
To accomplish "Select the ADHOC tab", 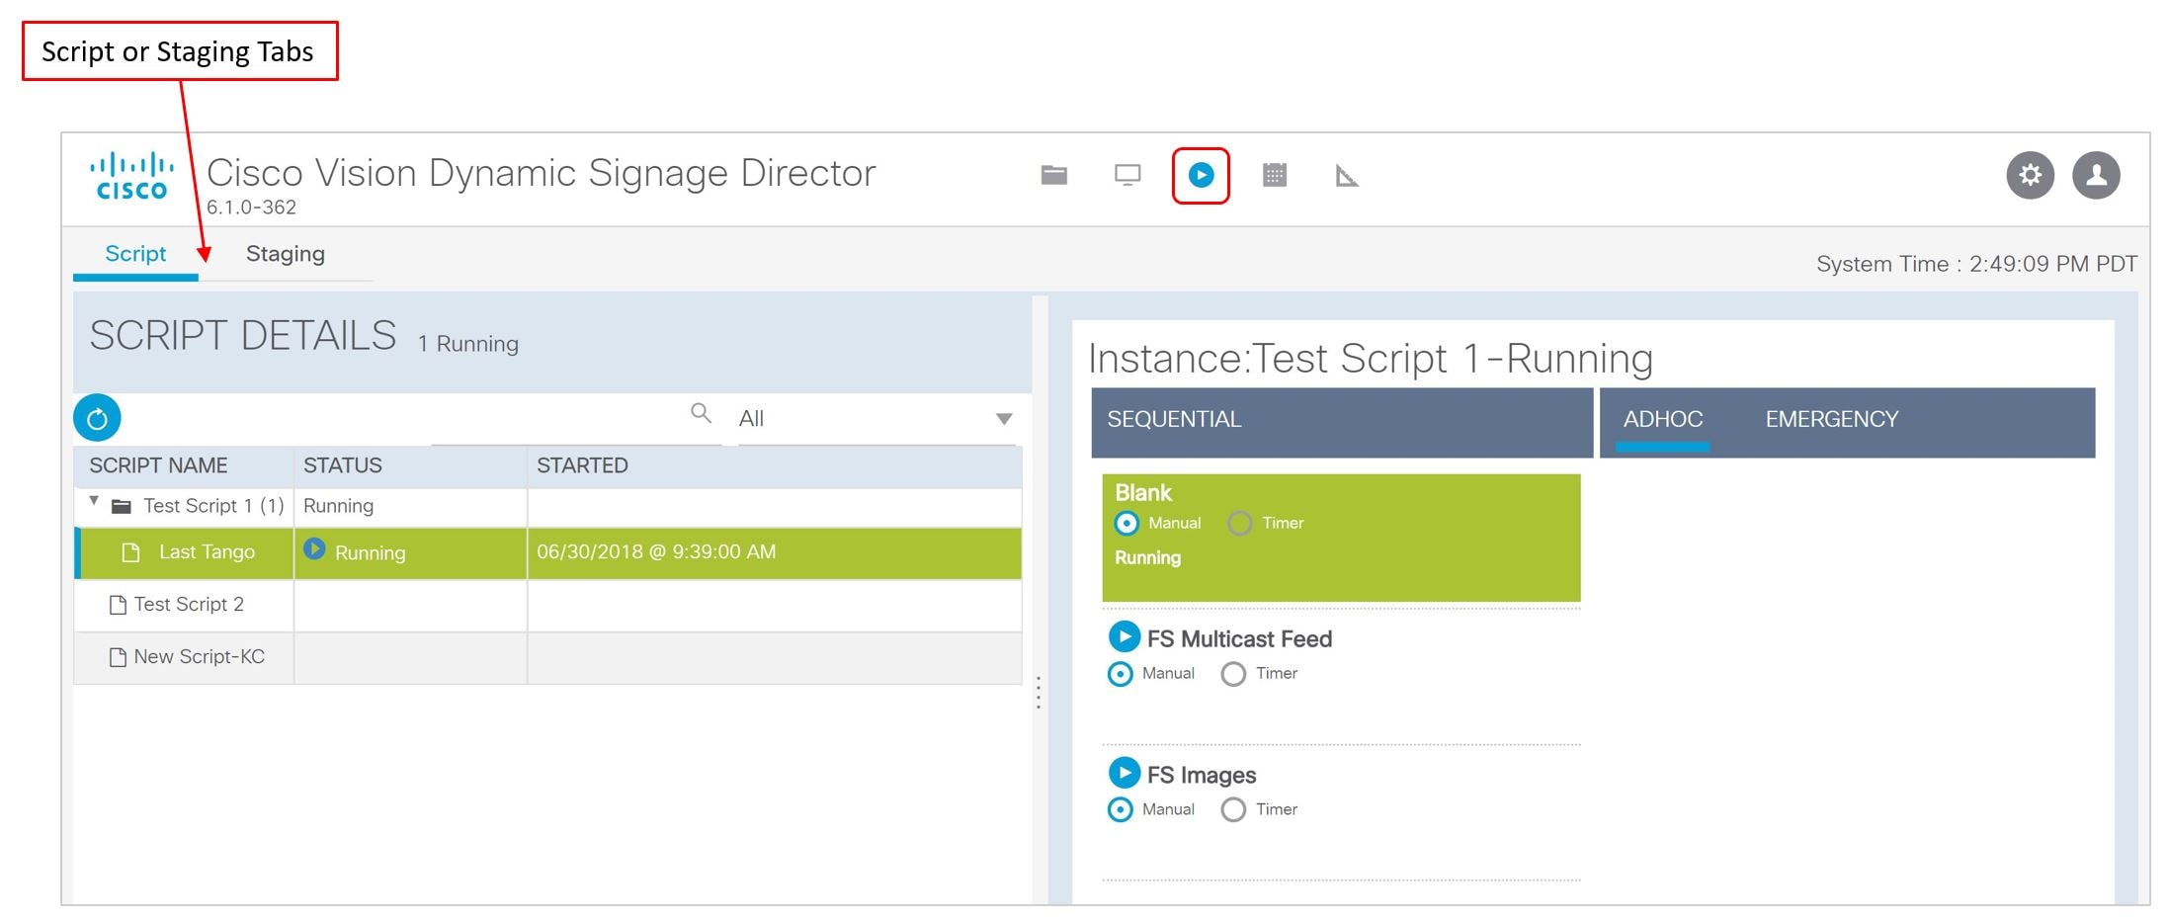I will click(x=1663, y=419).
